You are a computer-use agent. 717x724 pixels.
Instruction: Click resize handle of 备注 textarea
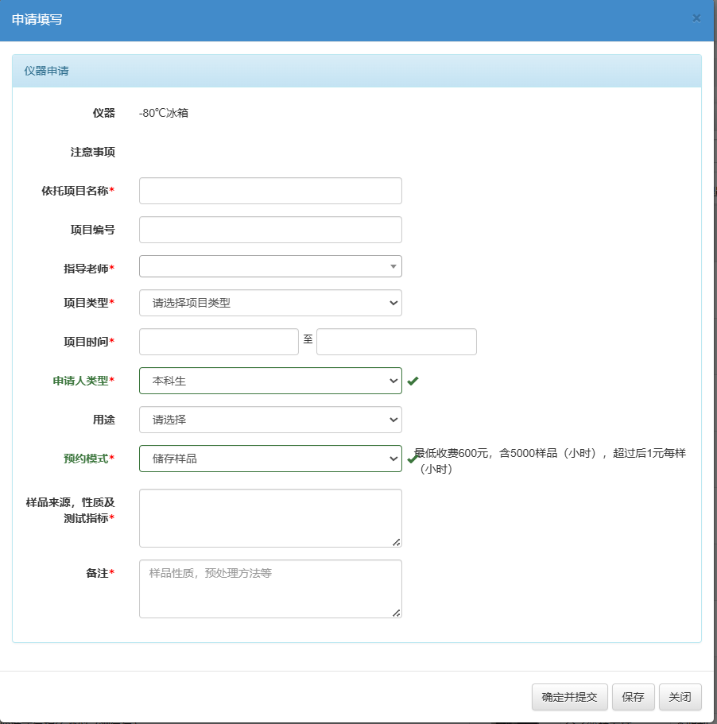pos(396,612)
